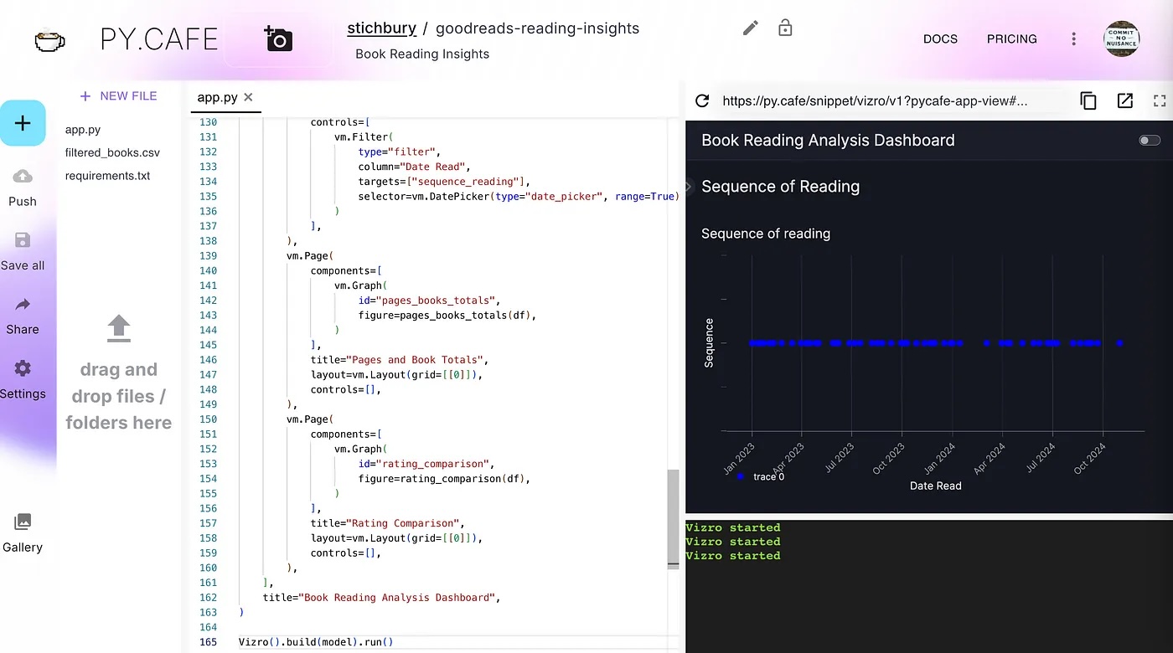Open the DOCS menu item
Screen dimensions: 1173x653
(940, 39)
